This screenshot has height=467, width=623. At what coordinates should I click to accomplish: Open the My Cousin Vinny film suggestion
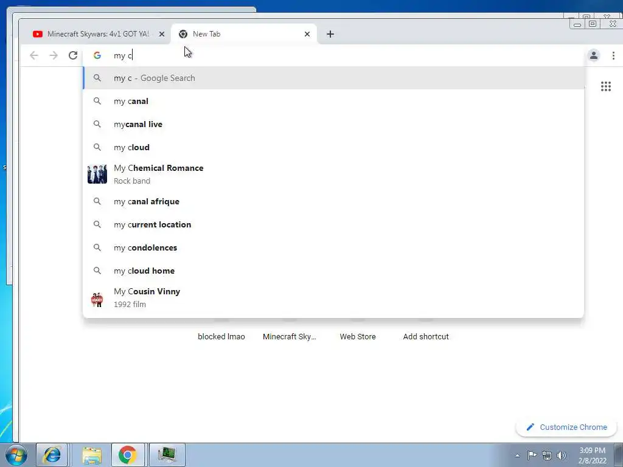pos(333,297)
